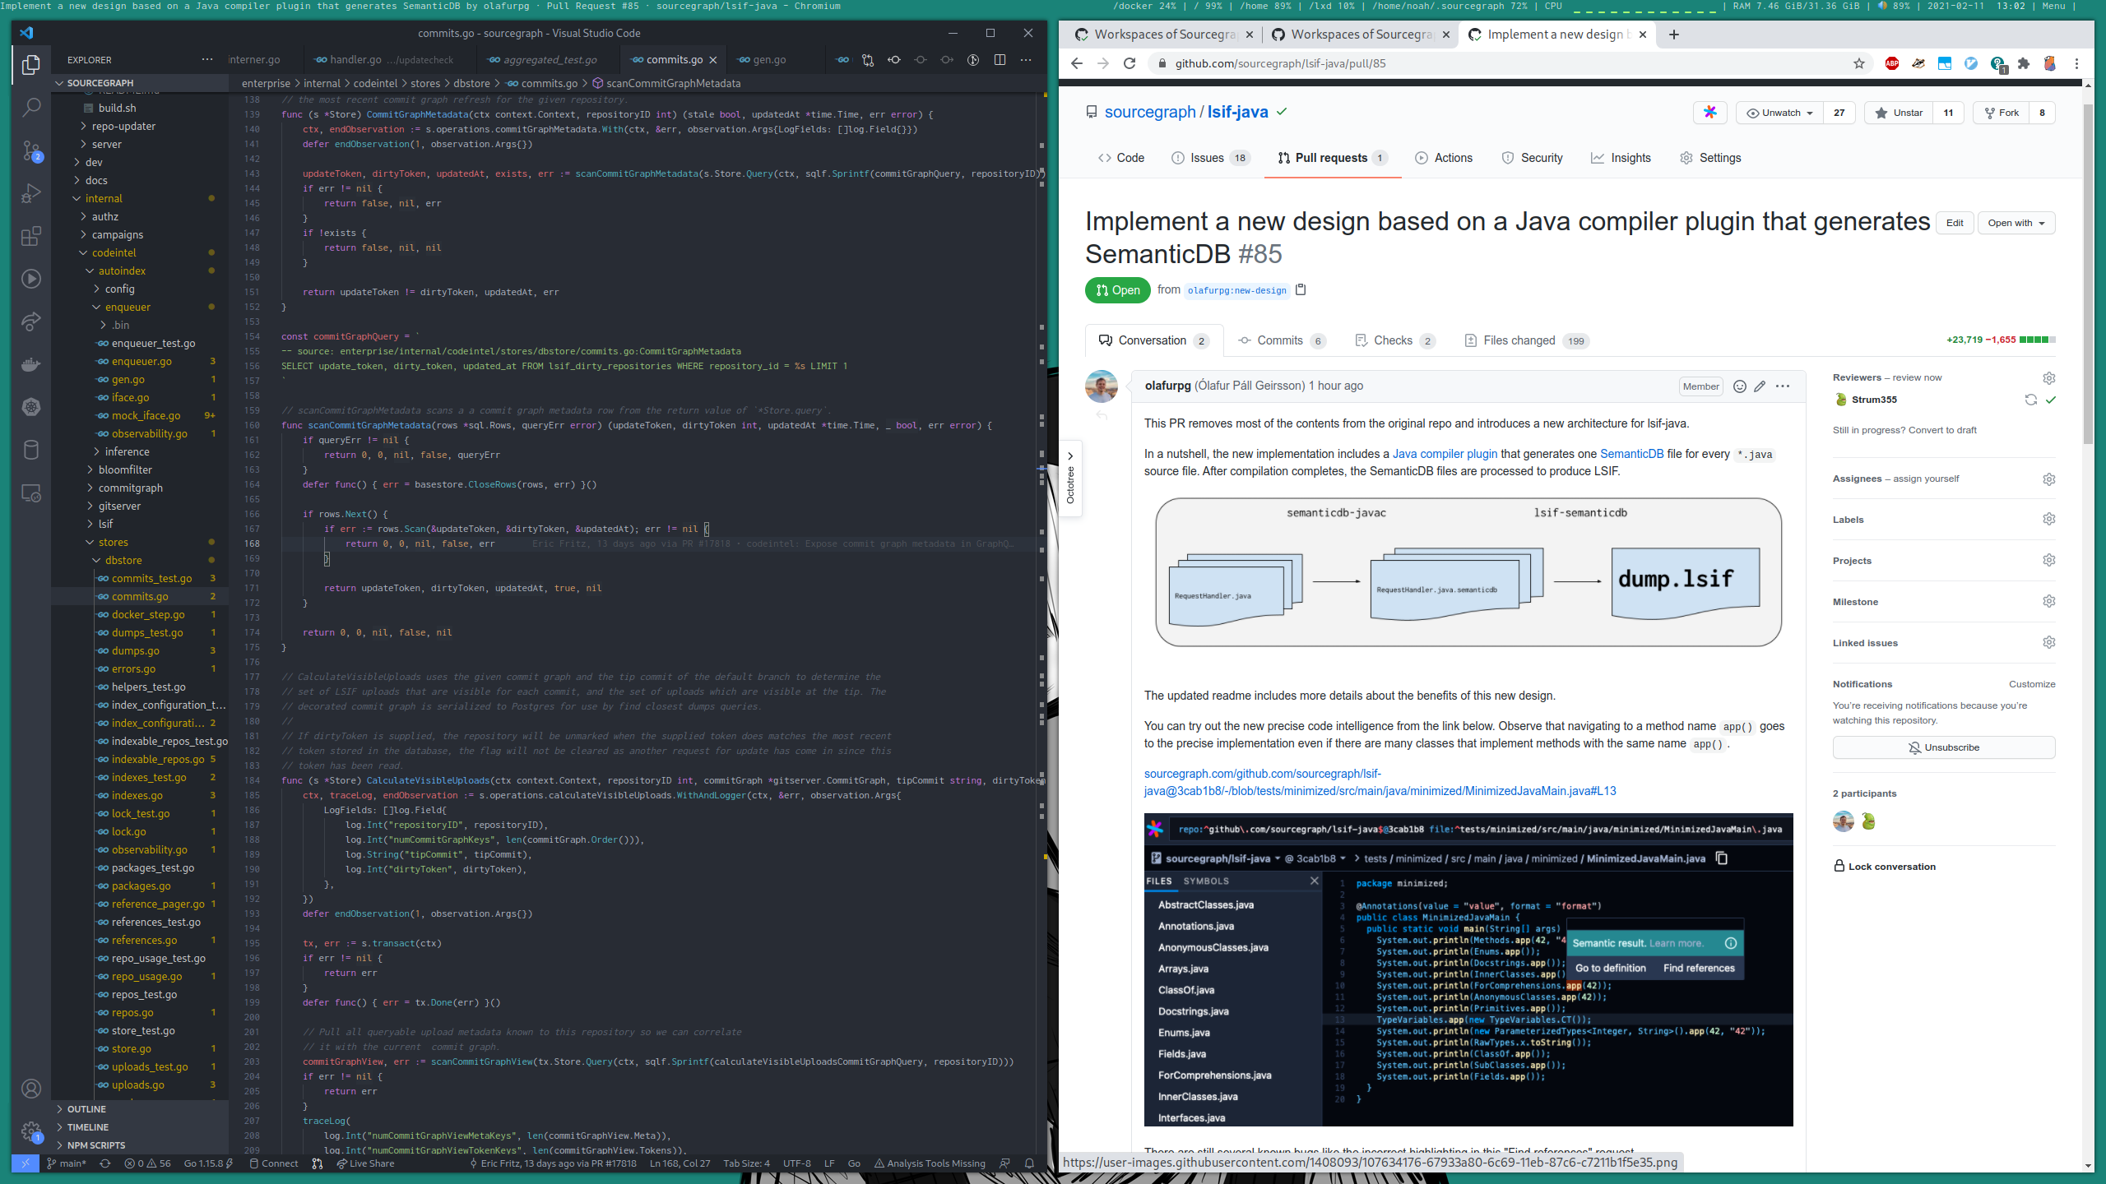Click the +23,719 −1,655 diffstat bar
2106x1184 pixels.
(2001, 340)
